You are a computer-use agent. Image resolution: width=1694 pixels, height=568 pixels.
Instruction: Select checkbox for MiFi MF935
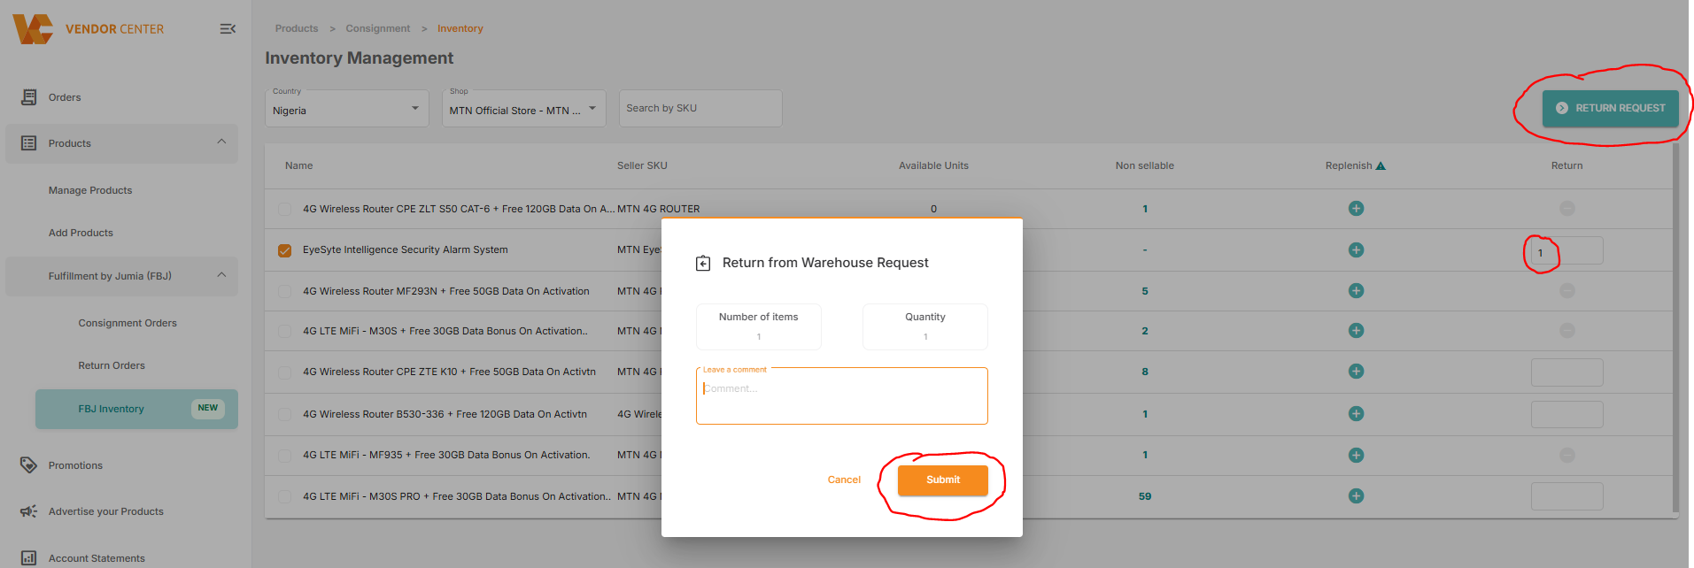tap(284, 456)
